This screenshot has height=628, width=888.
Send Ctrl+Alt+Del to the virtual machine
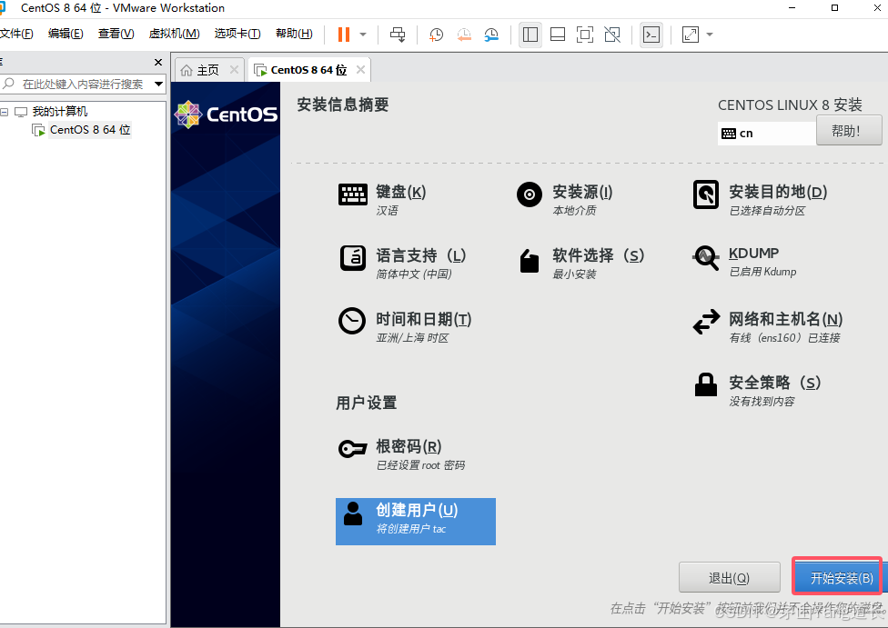[x=398, y=35]
